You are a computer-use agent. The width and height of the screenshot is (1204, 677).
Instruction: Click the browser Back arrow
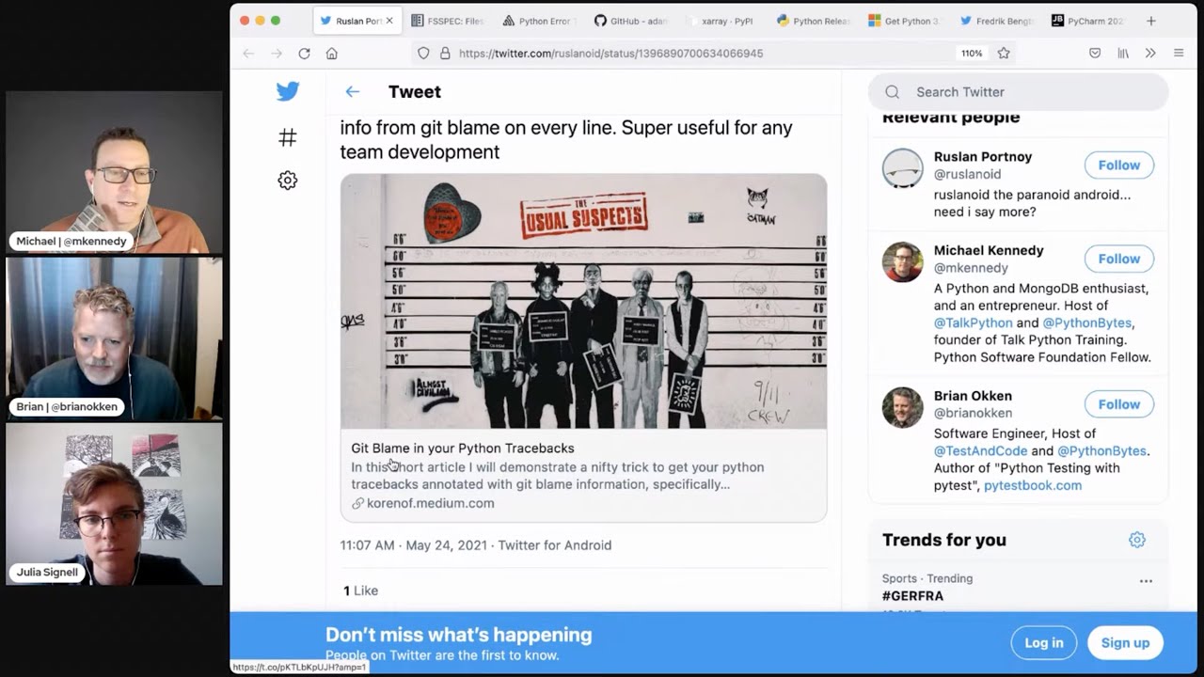248,54
